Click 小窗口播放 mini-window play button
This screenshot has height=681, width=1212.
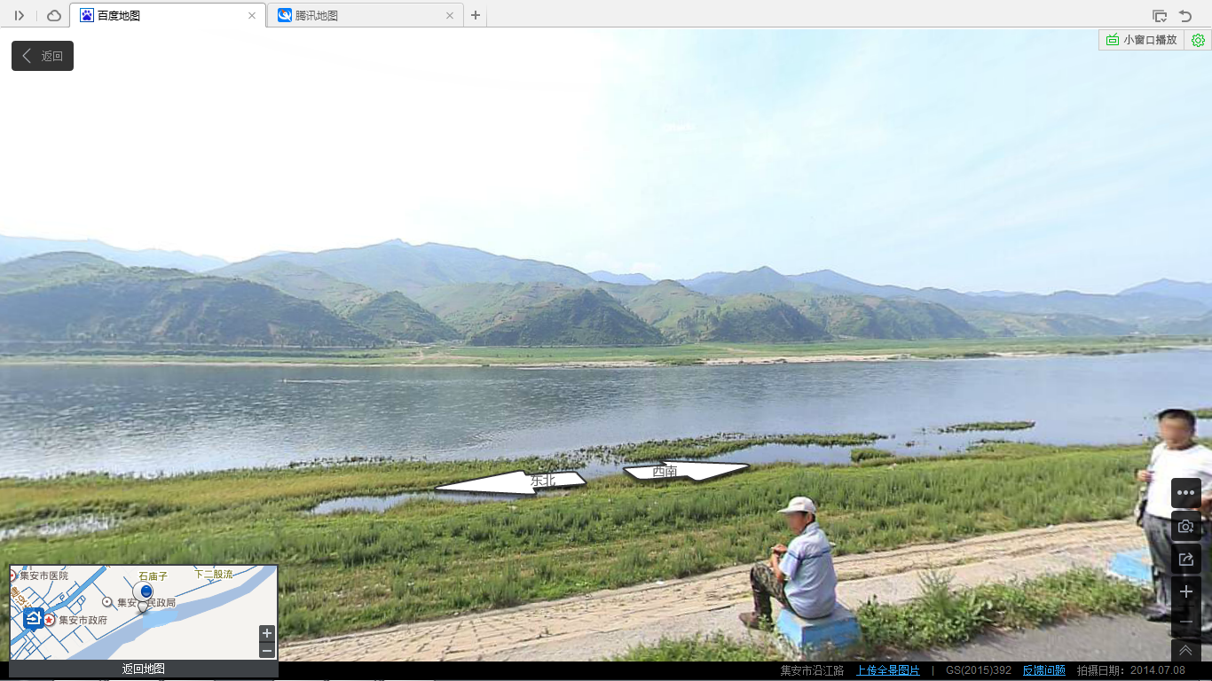pos(1141,40)
